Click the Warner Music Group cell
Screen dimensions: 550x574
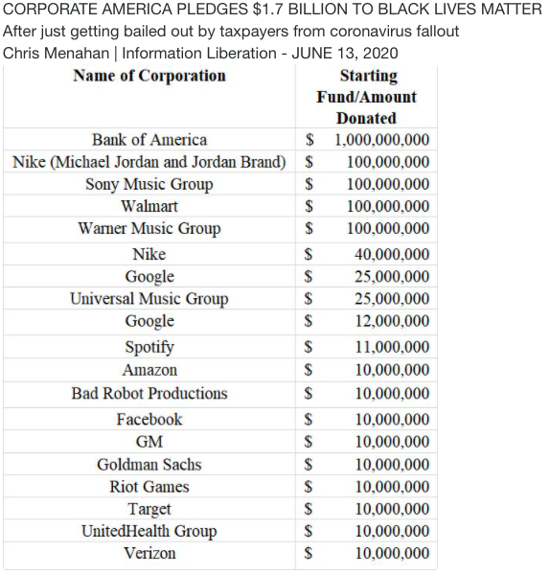click(149, 229)
